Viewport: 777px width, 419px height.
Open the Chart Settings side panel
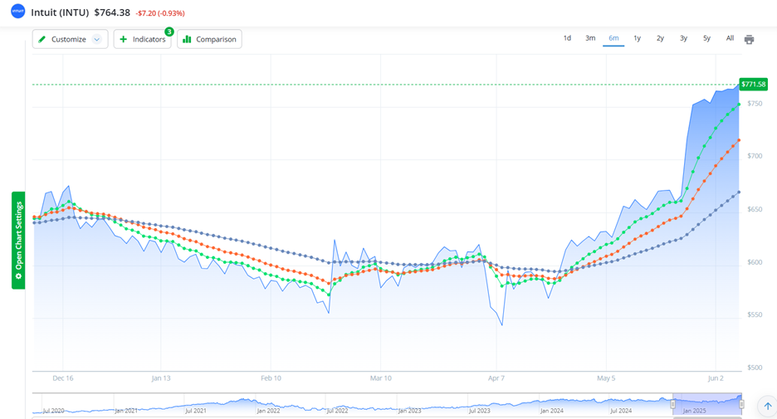pyautogui.click(x=18, y=240)
